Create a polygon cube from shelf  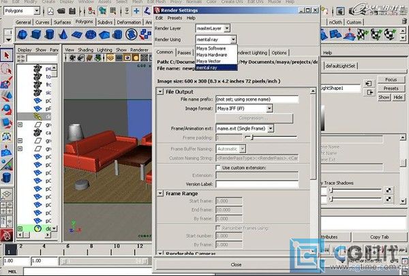[x=36, y=35]
